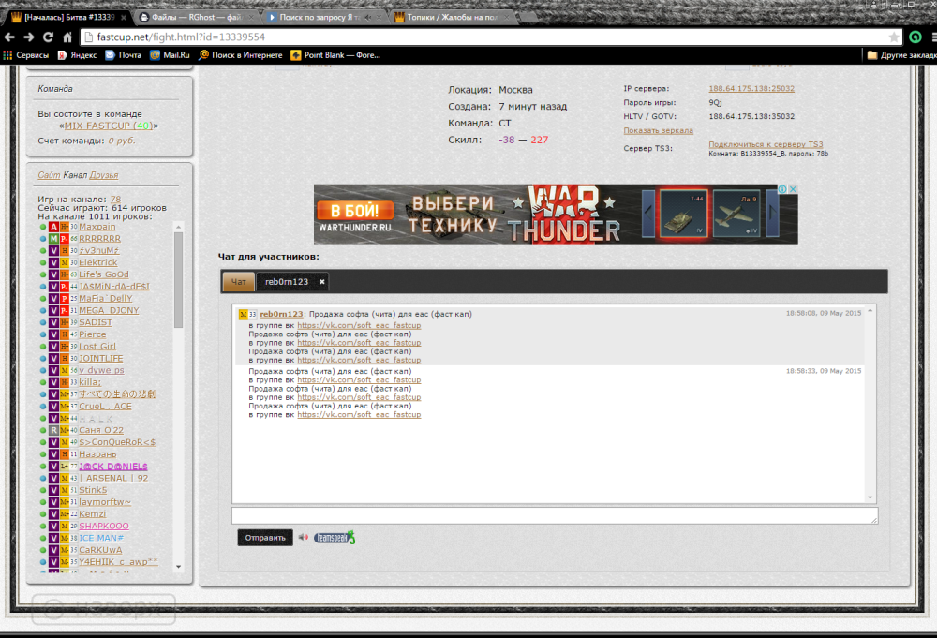Reload the page with the refresh icon
This screenshot has width=937, height=638.
[x=49, y=37]
